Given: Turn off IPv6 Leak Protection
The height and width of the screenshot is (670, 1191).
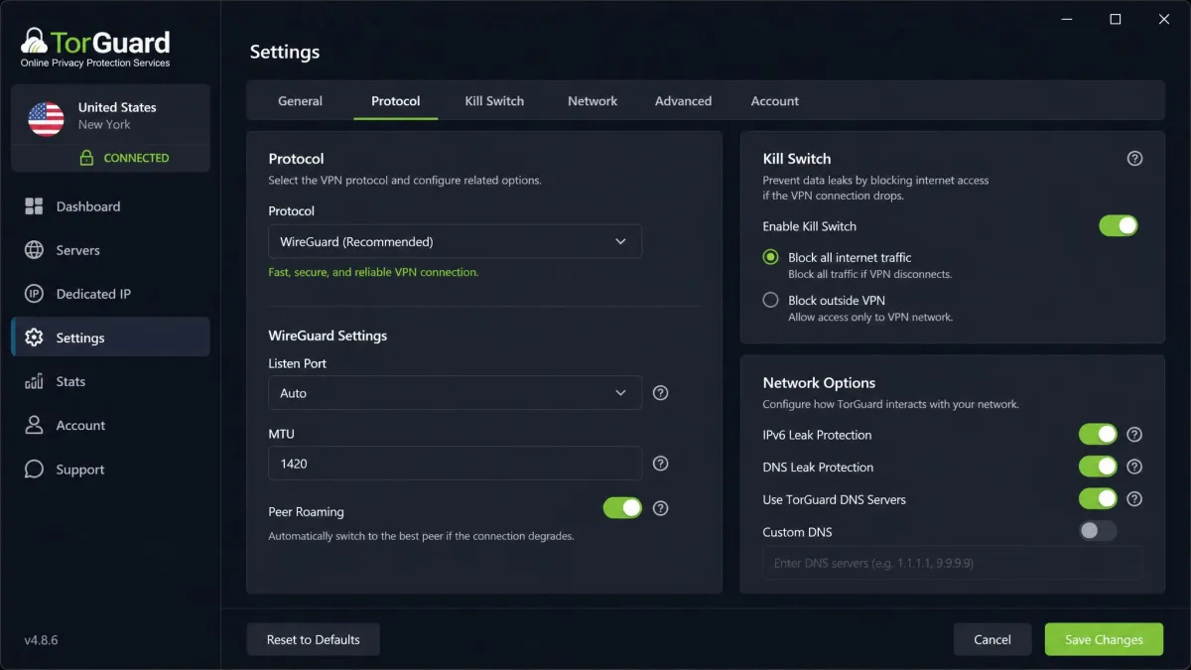Looking at the screenshot, I should pyautogui.click(x=1098, y=435).
